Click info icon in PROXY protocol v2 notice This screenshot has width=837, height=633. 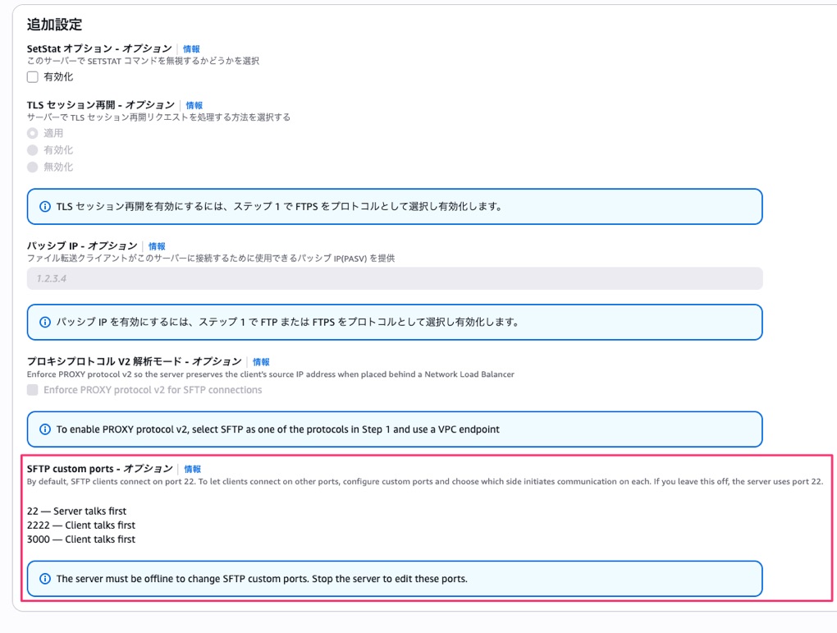click(x=45, y=429)
